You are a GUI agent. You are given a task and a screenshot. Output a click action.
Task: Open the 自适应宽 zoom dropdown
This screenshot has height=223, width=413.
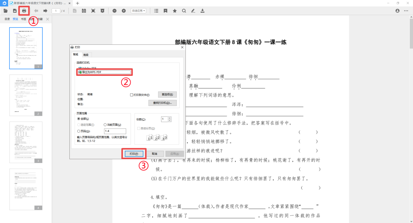(x=139, y=10)
